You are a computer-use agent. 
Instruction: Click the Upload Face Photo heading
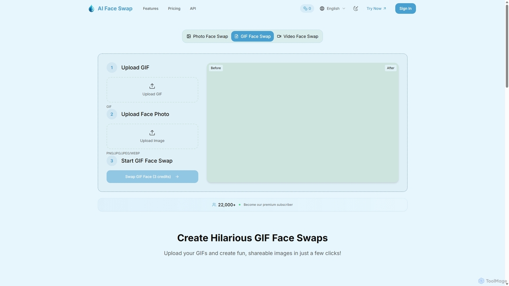(145, 114)
